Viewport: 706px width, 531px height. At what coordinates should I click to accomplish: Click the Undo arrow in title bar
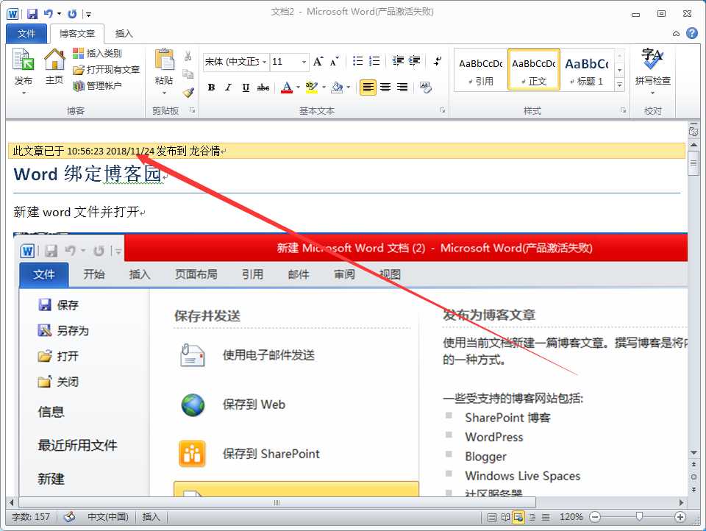49,14
